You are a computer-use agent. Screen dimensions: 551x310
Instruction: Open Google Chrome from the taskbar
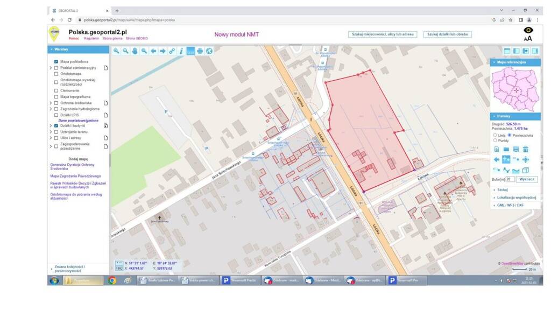[112, 280]
